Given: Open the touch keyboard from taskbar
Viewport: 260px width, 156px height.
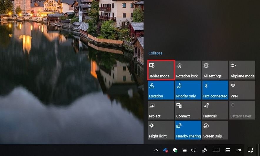Looking at the screenshot, I should coord(216,150).
